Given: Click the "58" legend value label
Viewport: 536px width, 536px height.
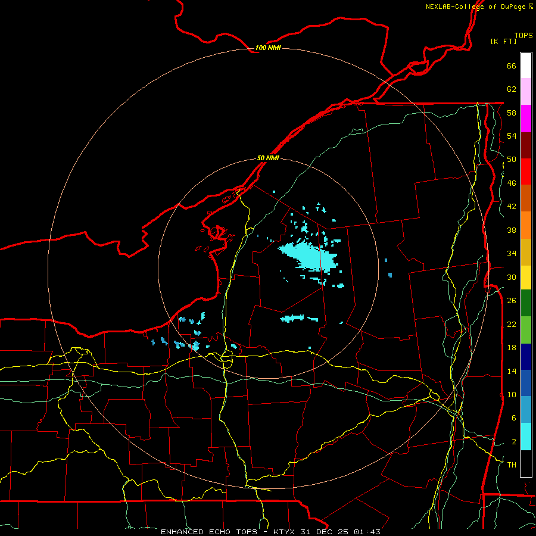Looking at the screenshot, I should pos(512,113).
